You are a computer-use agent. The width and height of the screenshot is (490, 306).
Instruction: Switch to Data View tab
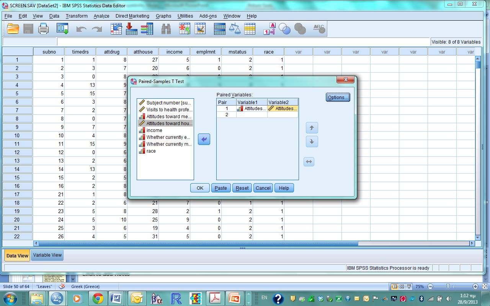pyautogui.click(x=17, y=256)
